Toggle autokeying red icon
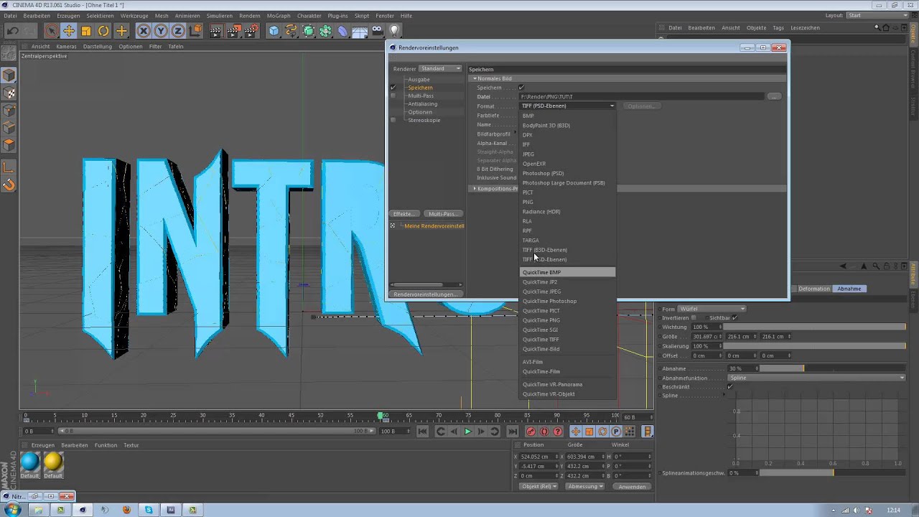The height and width of the screenshot is (517, 919). tap(544, 432)
